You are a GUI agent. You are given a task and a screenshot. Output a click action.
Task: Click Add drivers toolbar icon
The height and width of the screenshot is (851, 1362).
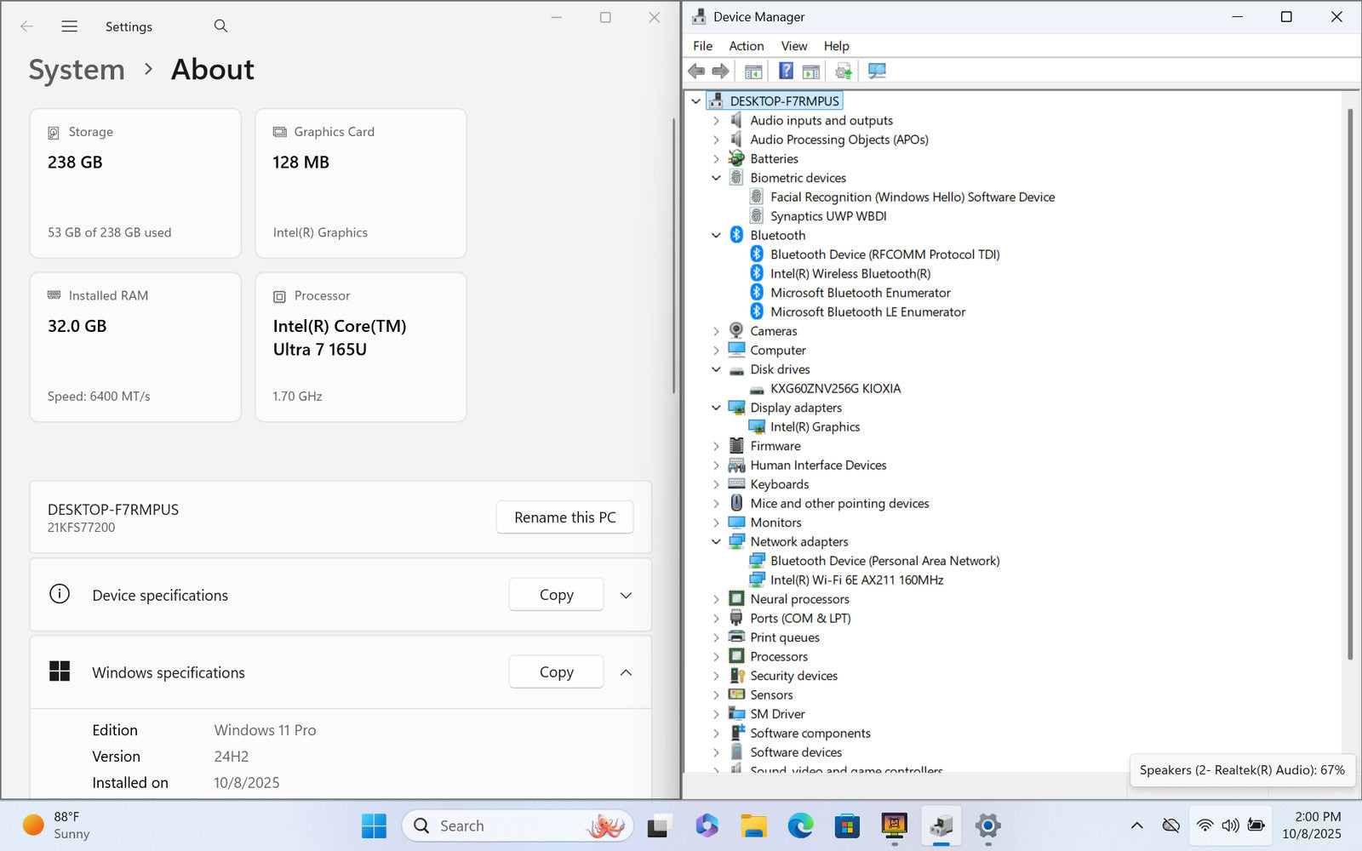(x=844, y=71)
